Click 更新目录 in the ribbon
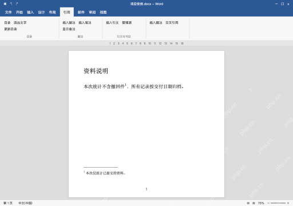293x206 pixels. click(10, 29)
